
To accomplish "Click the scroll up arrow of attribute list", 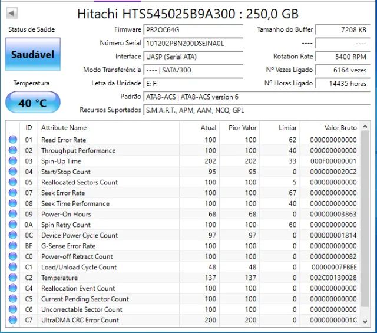I will pos(365,126).
